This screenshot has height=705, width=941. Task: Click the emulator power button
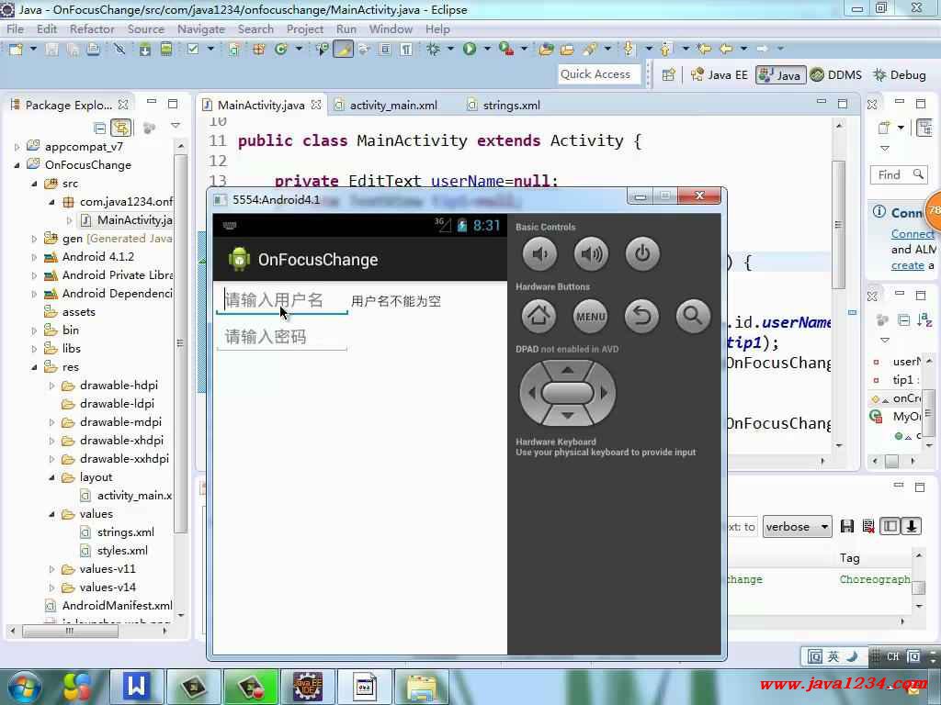(x=642, y=254)
